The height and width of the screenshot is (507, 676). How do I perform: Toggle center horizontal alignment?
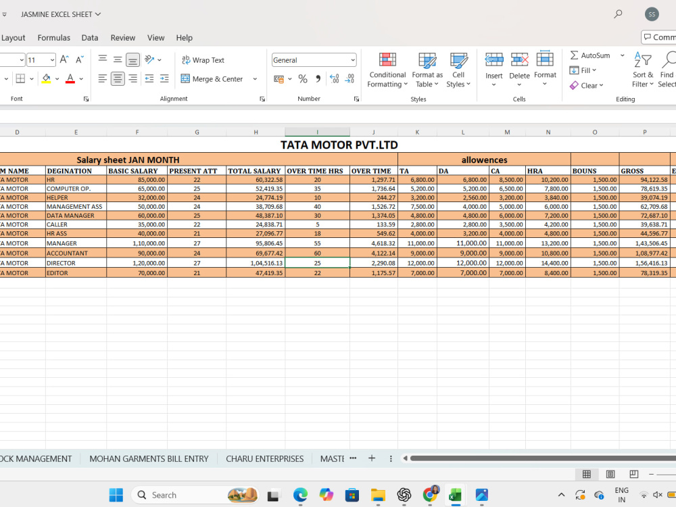click(117, 78)
